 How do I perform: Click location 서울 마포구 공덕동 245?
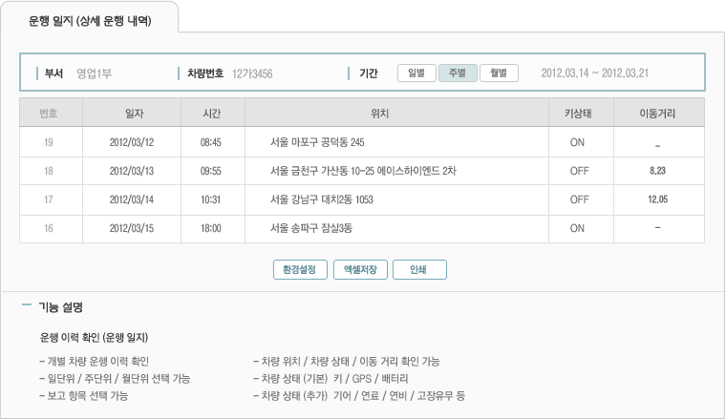[317, 142]
